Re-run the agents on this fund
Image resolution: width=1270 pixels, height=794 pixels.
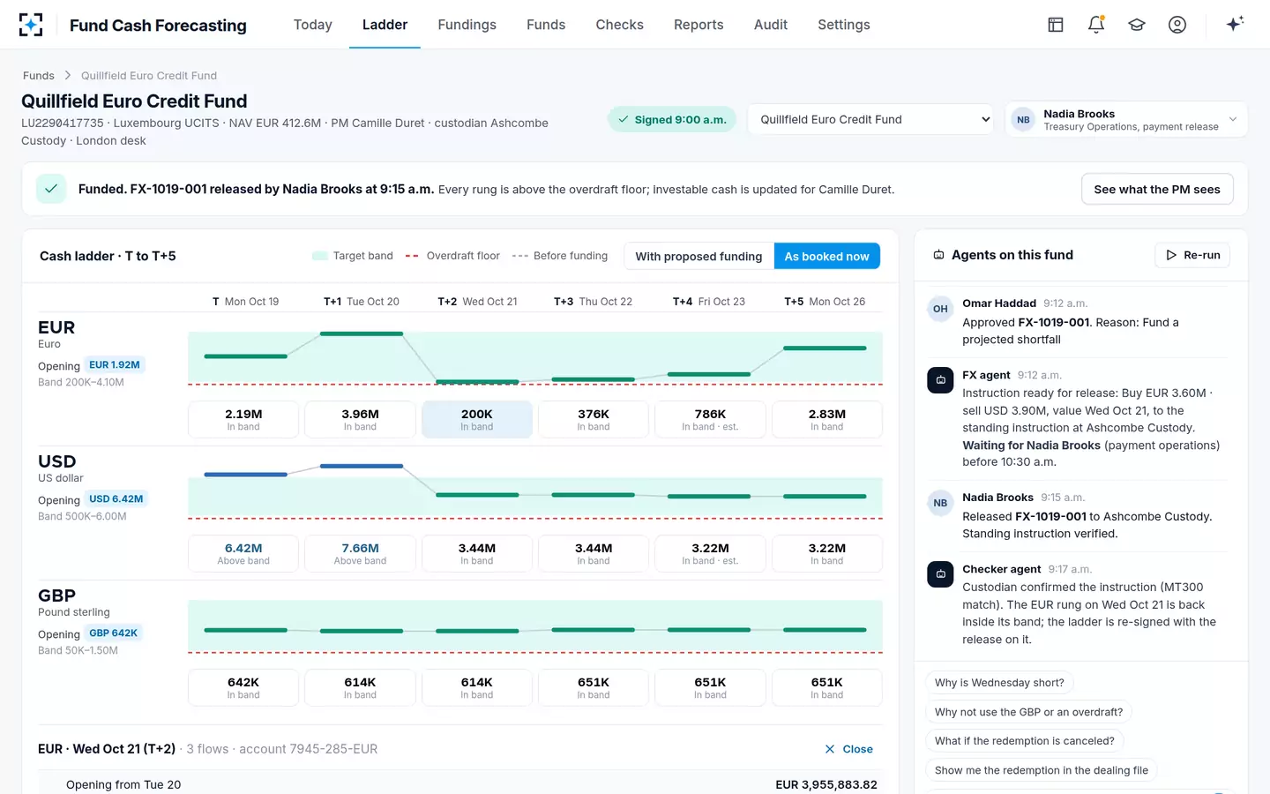click(1192, 255)
